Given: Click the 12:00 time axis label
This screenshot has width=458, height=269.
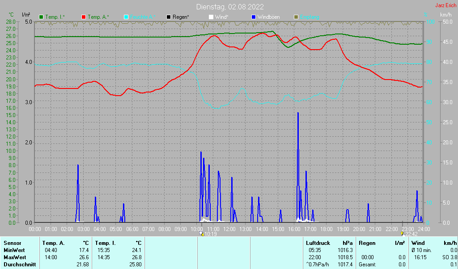Looking at the screenshot, I should (229, 229).
